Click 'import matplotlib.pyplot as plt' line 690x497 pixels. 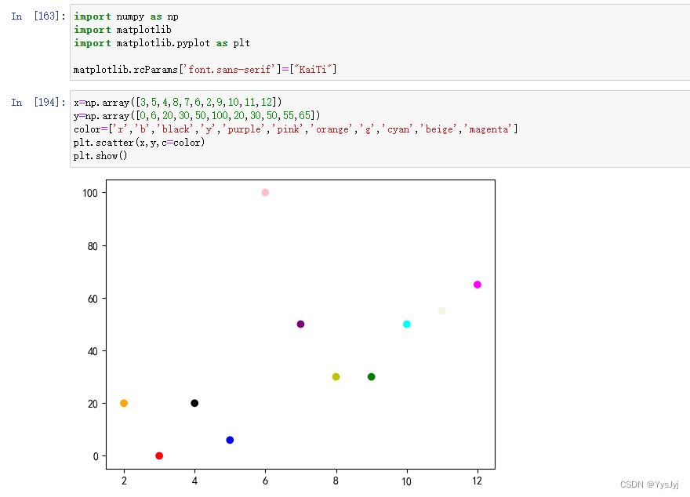click(x=162, y=43)
